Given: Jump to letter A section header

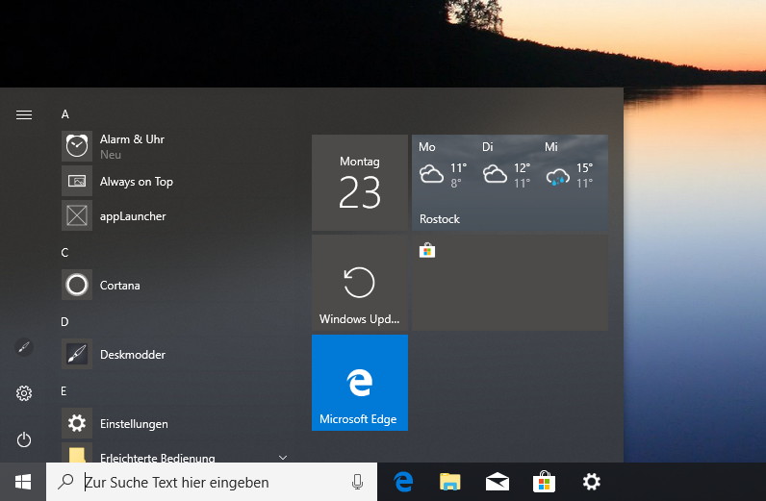Looking at the screenshot, I should pyautogui.click(x=65, y=114).
